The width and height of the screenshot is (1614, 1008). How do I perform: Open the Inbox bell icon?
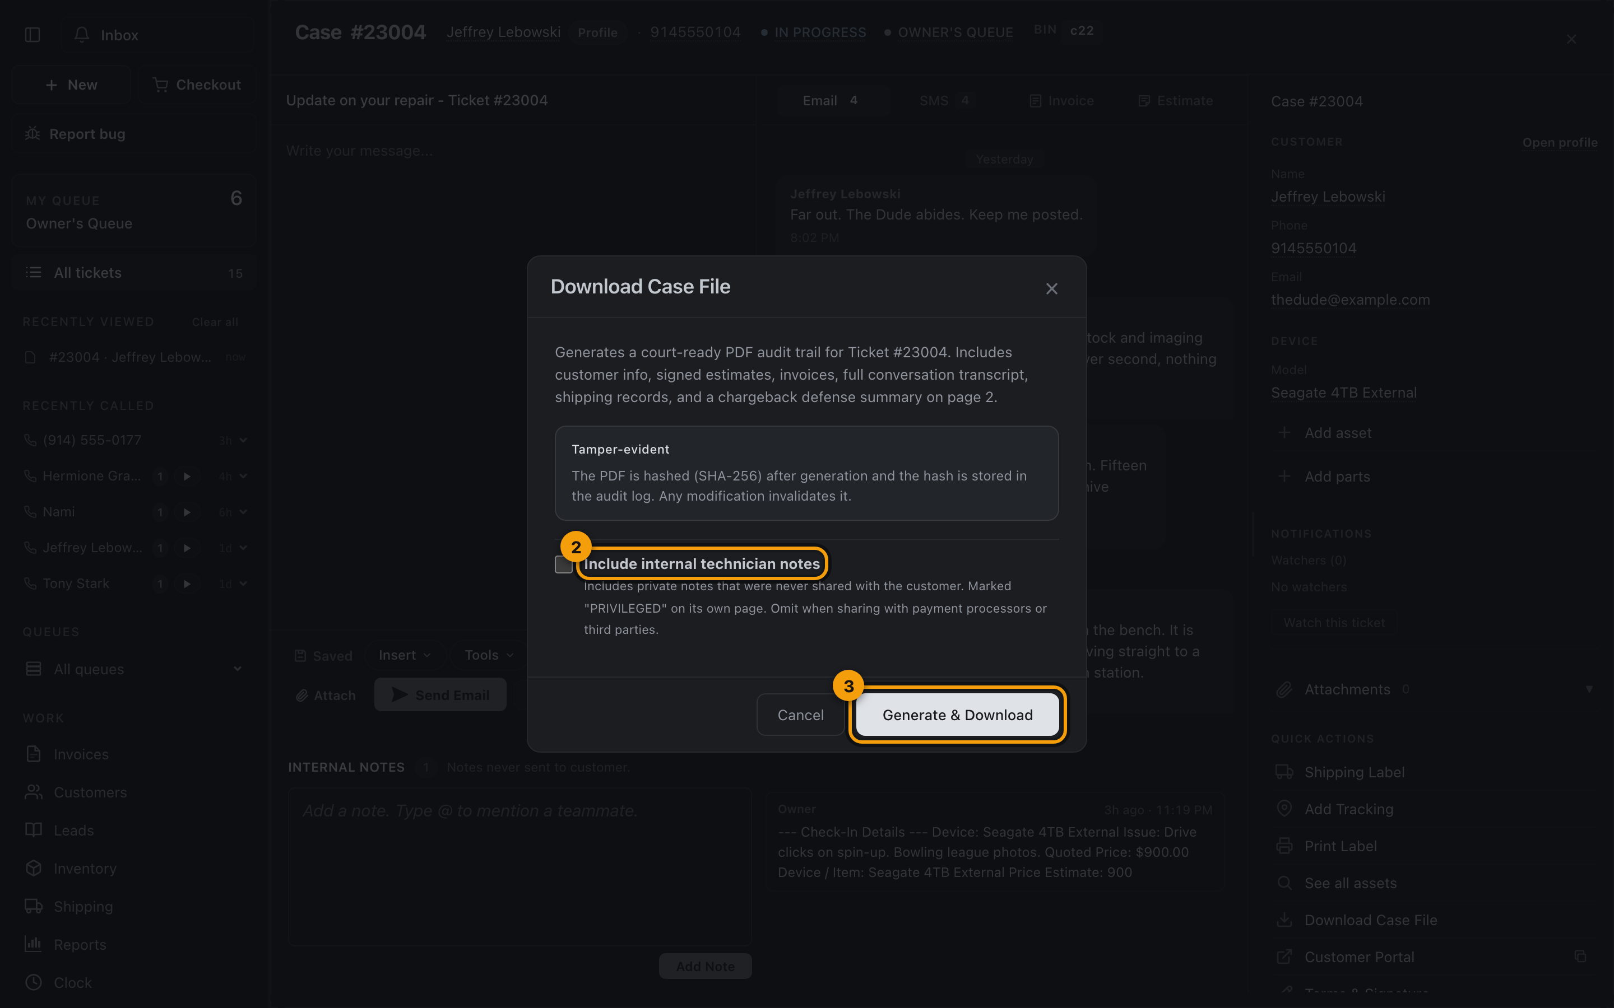(x=81, y=35)
